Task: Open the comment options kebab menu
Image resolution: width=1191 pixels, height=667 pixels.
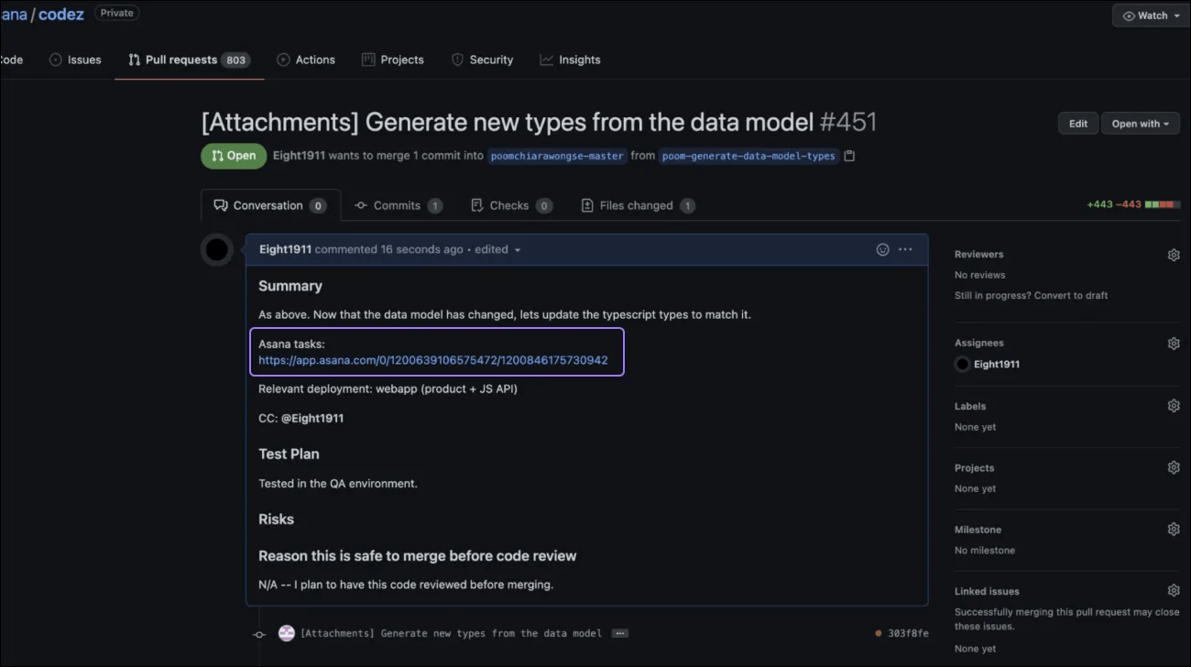Action: click(905, 249)
